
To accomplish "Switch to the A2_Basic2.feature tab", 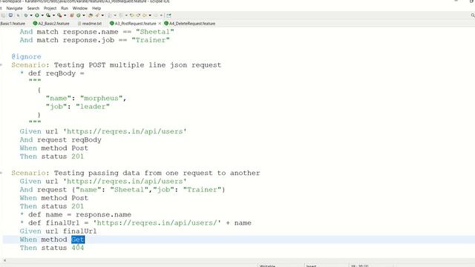I will pos(51,23).
